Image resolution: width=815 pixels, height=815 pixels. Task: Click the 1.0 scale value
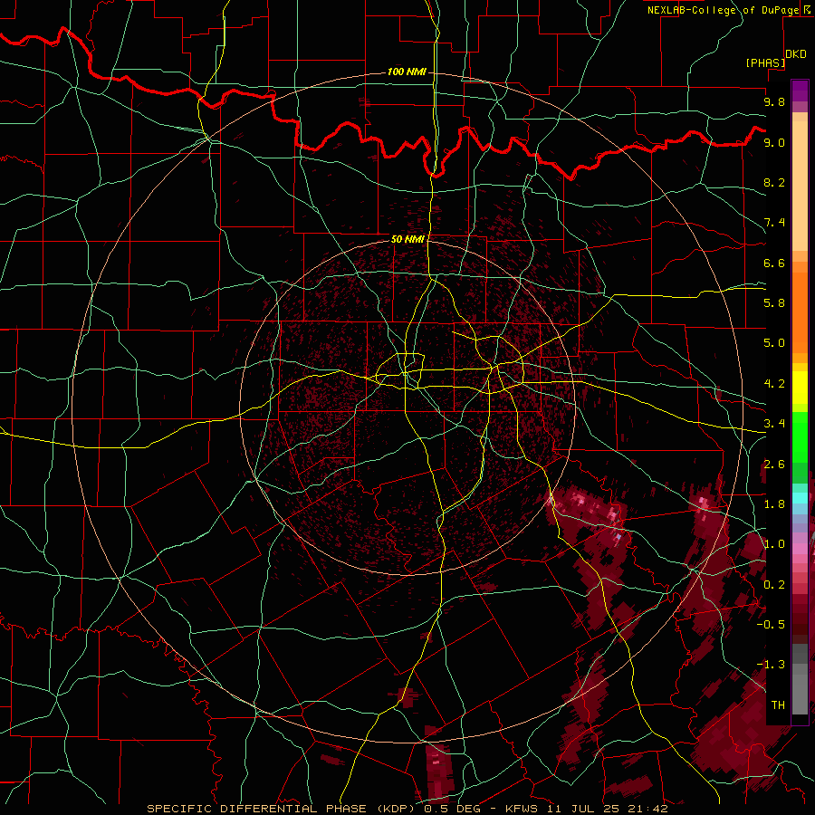point(774,544)
